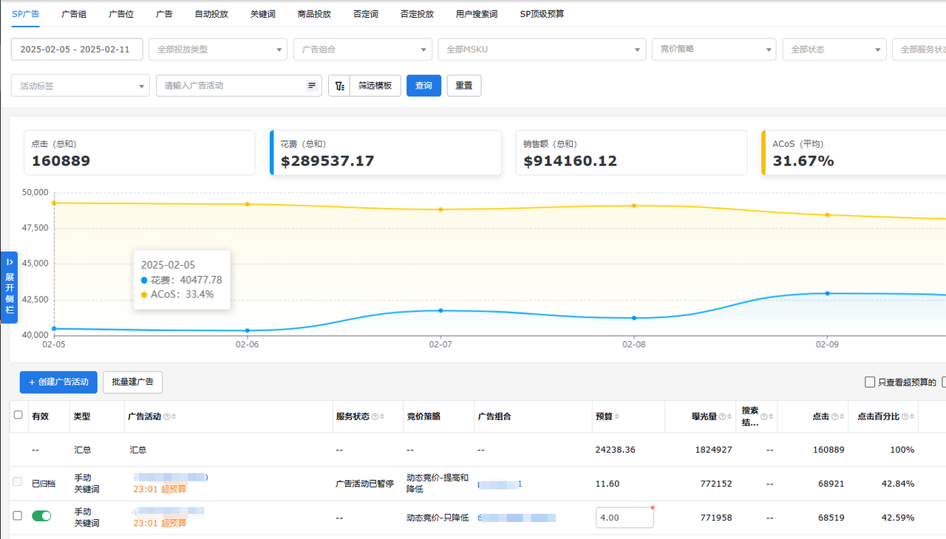Screen dimensions: 946x539
Task: Go to the 自动投放 tab
Action: pyautogui.click(x=211, y=14)
